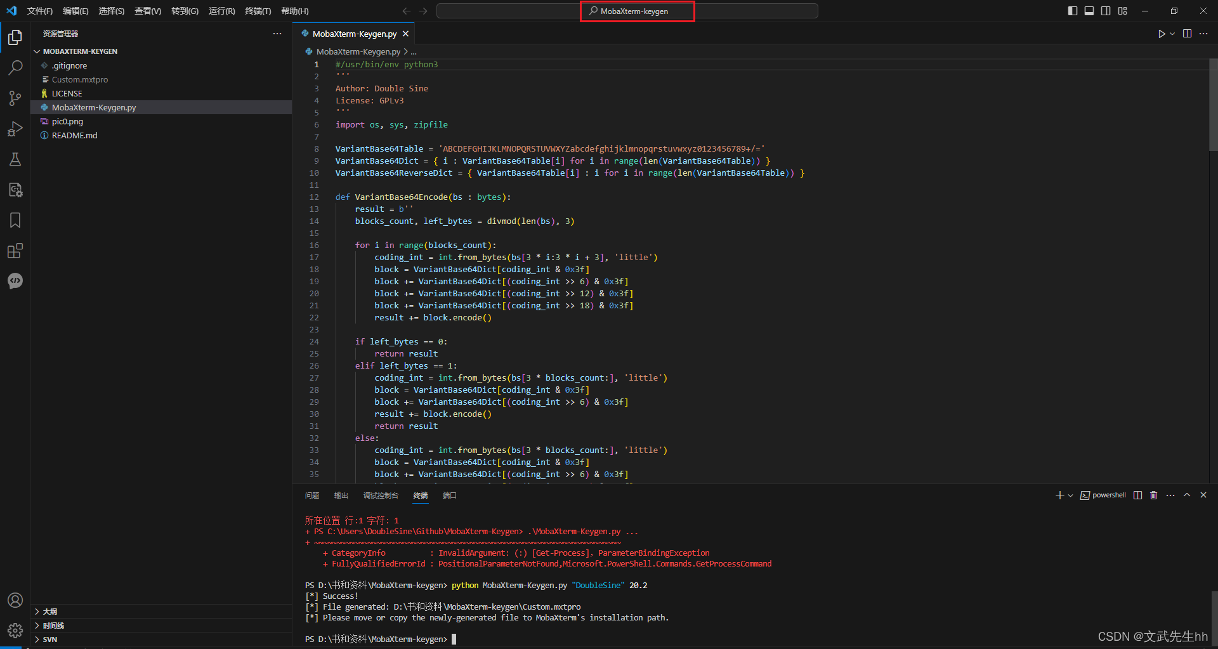
Task: Open the 文件(F) menu
Action: [40, 11]
